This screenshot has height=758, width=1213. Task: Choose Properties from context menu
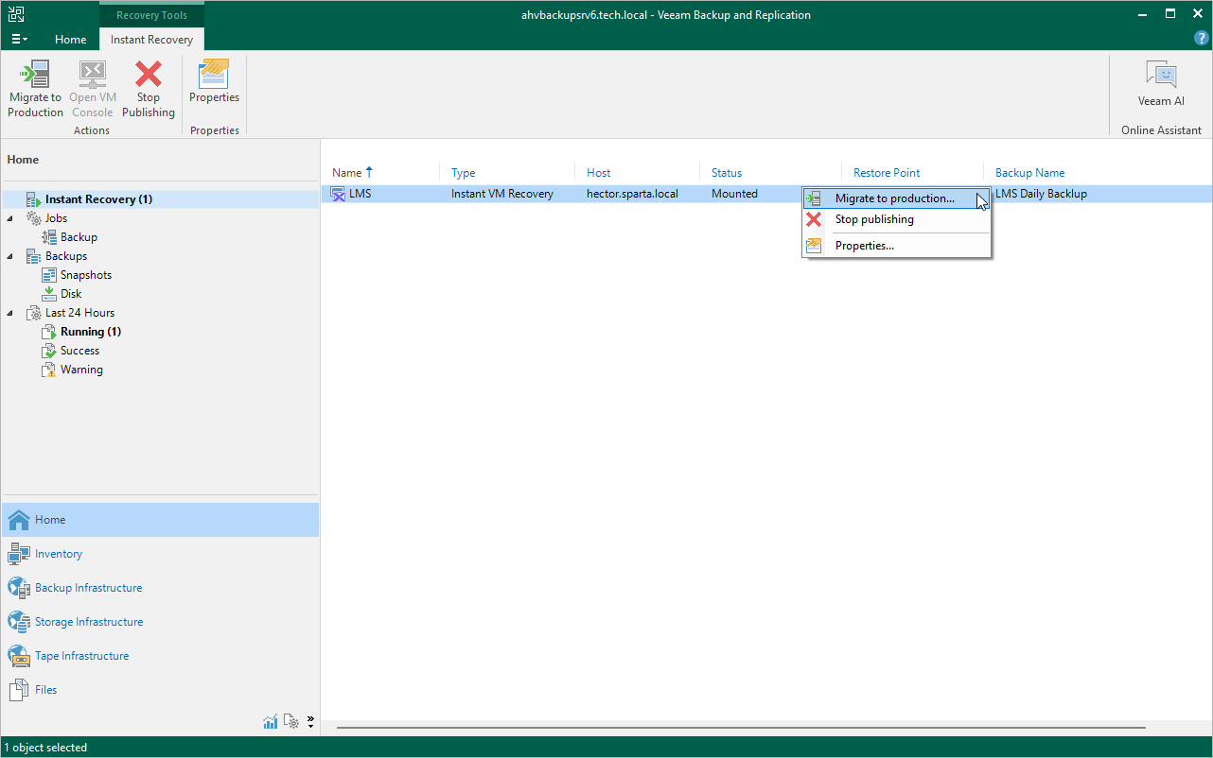(897, 246)
